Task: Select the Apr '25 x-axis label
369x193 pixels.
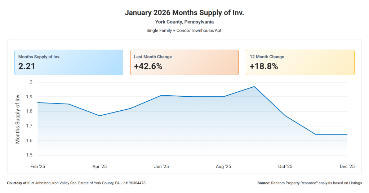Action: (99, 166)
